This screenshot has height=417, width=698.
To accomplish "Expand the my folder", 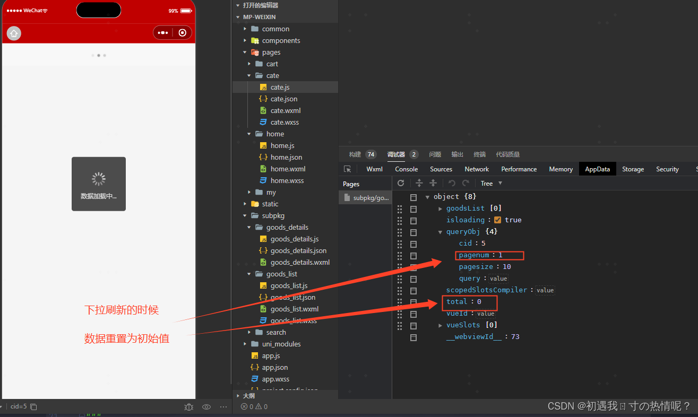I will (x=249, y=192).
